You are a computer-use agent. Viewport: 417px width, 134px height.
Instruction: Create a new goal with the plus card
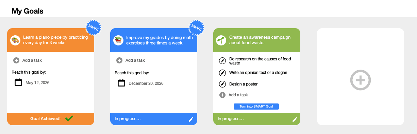click(x=361, y=80)
